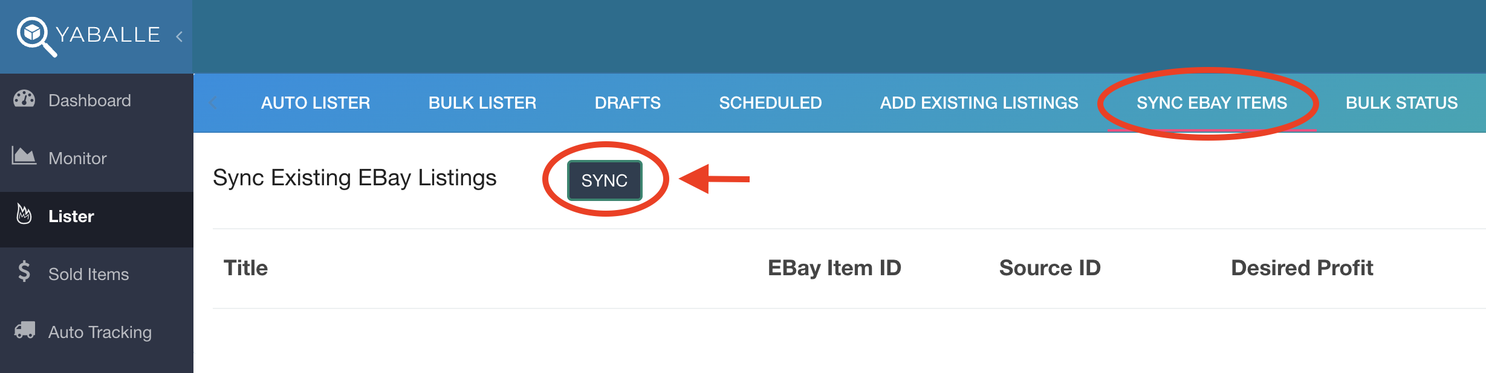Image resolution: width=1486 pixels, height=373 pixels.
Task: Select the Sync eBay Items tab
Action: click(1212, 103)
